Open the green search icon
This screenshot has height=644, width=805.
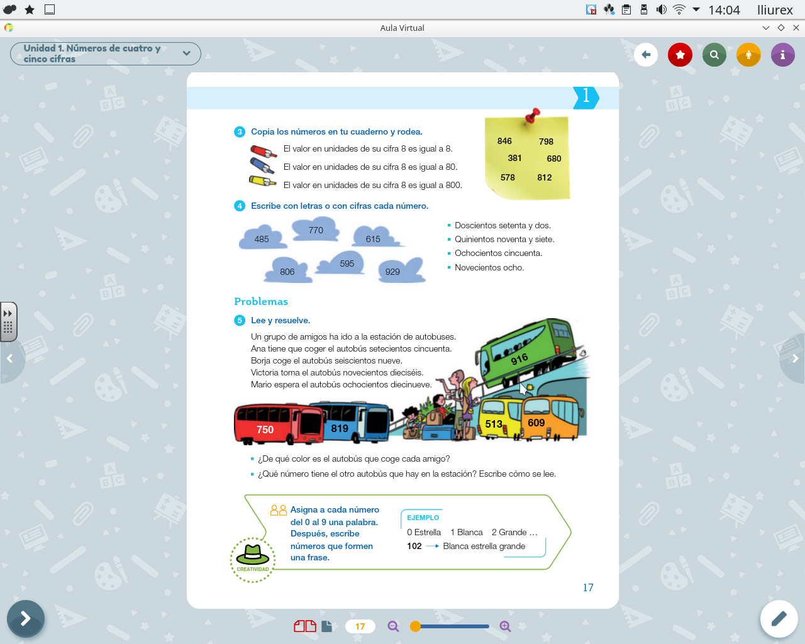click(x=714, y=55)
